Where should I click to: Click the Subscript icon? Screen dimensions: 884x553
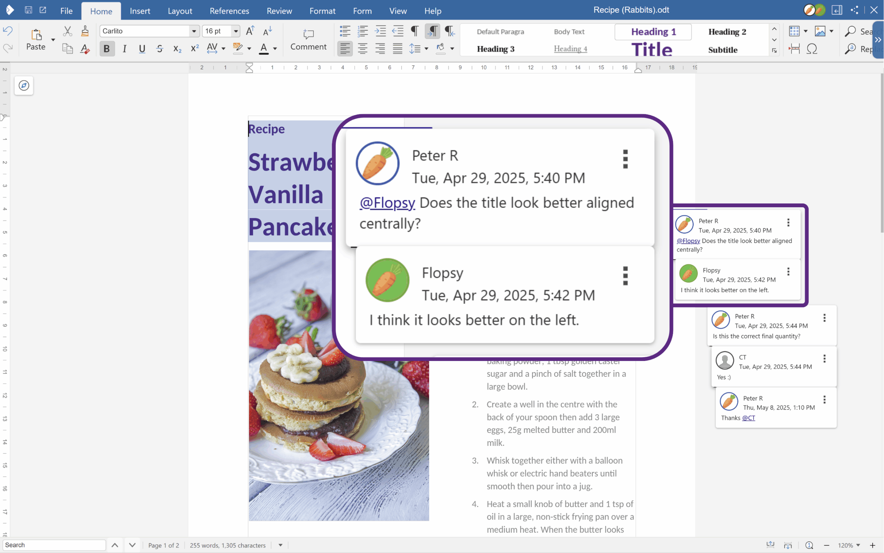point(177,49)
